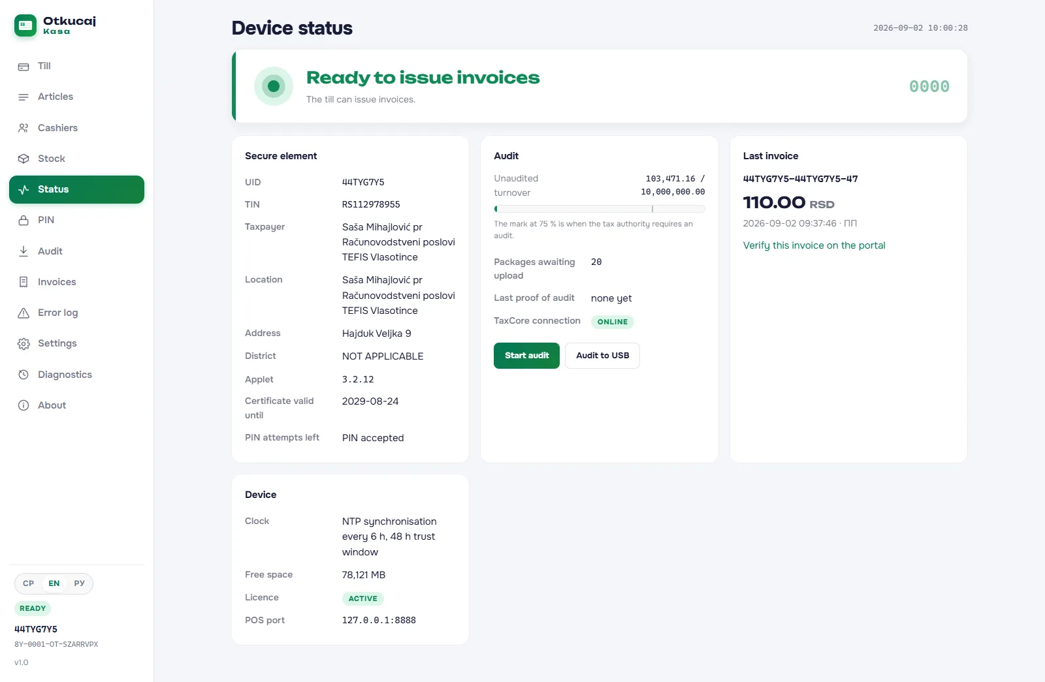Click the Till card icon in sidebar

click(24, 67)
